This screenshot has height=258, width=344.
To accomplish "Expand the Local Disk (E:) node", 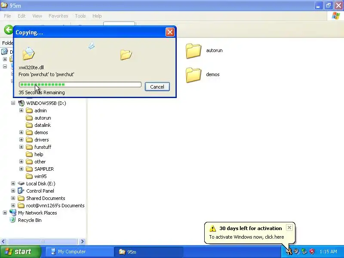I will pos(13,184).
